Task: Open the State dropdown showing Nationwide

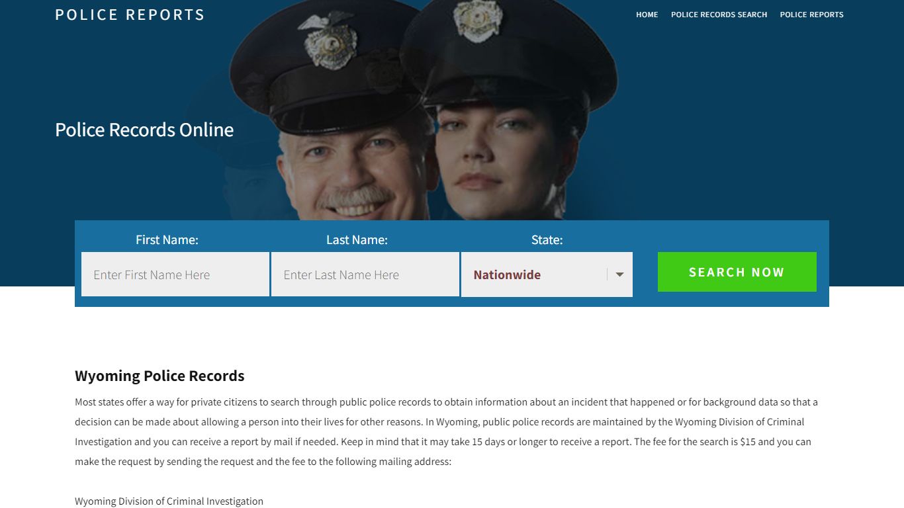Action: tap(547, 275)
